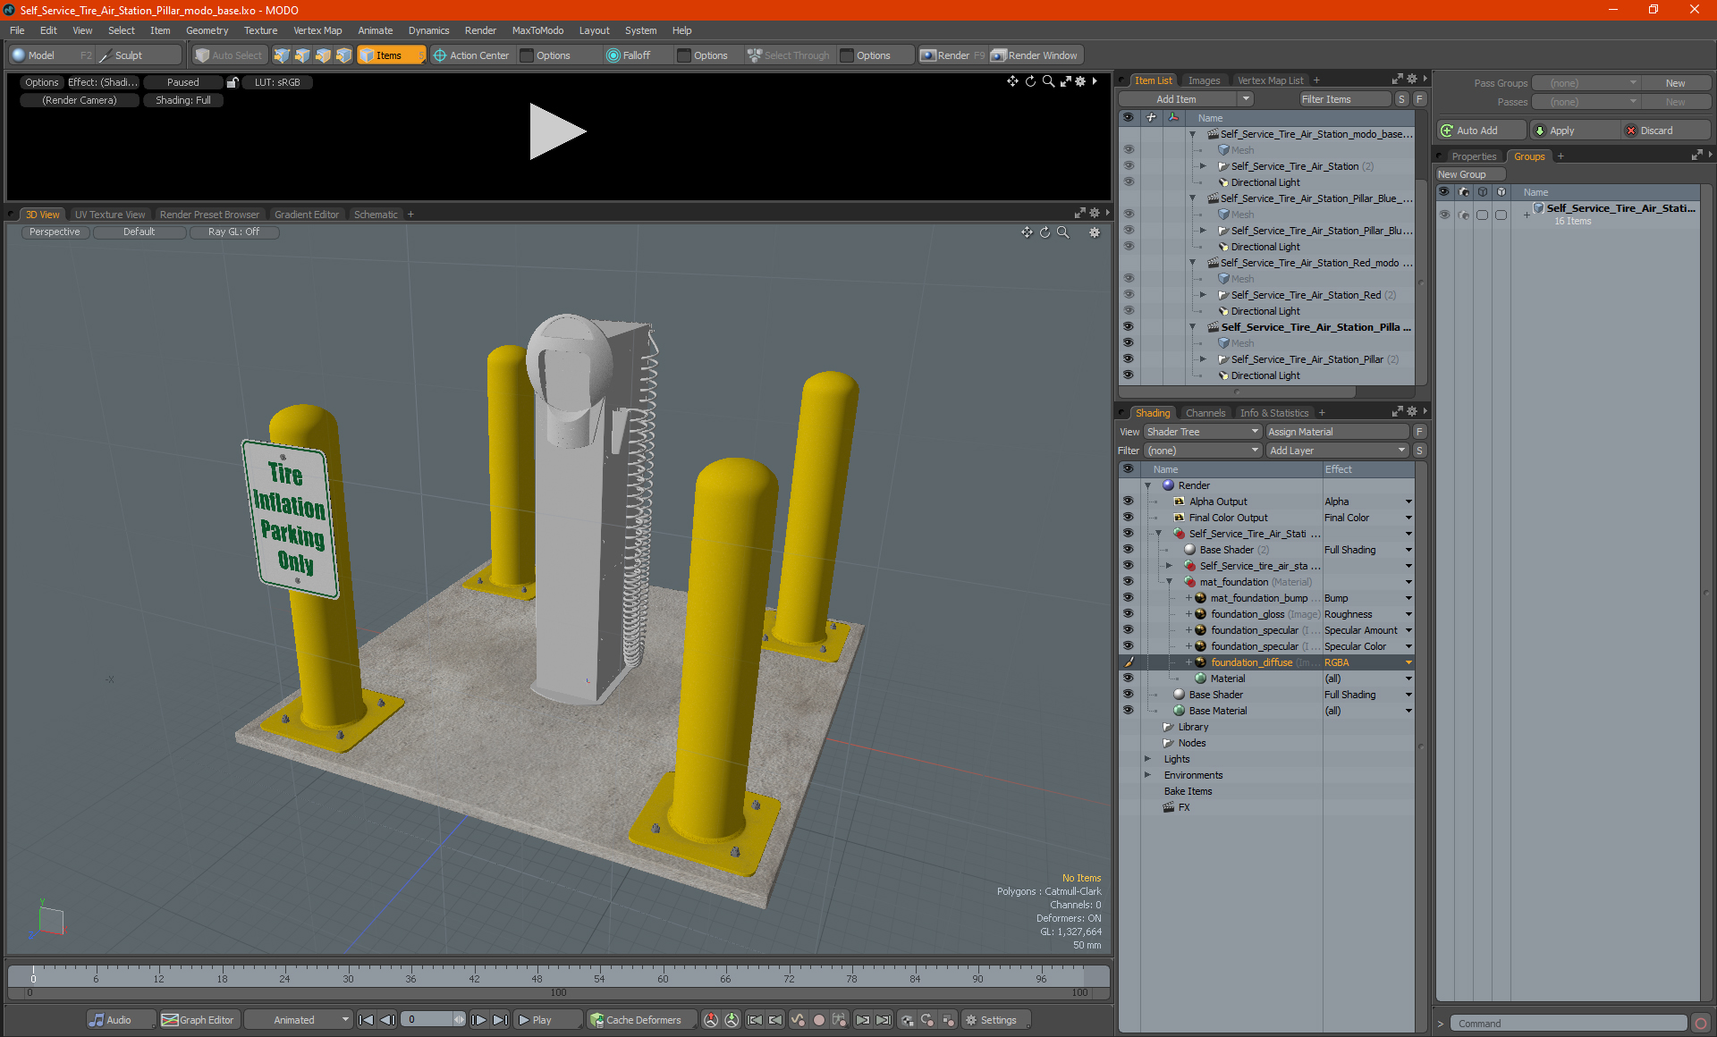Expand the Lights tree node

(x=1147, y=759)
